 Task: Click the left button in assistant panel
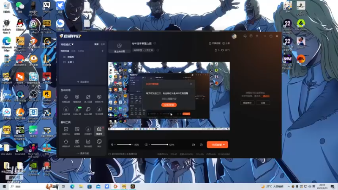tap(247, 103)
